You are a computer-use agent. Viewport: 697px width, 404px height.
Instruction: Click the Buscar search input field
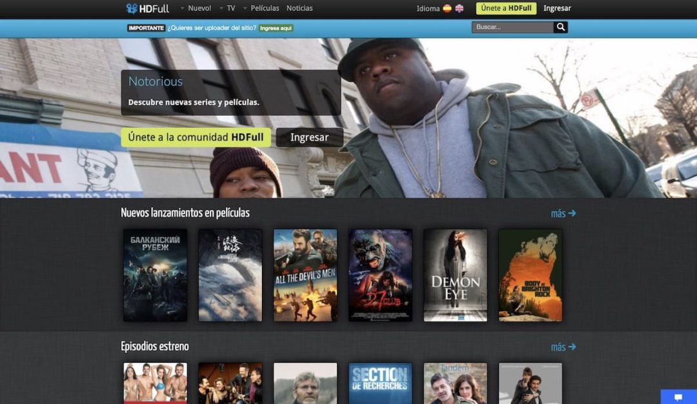512,27
